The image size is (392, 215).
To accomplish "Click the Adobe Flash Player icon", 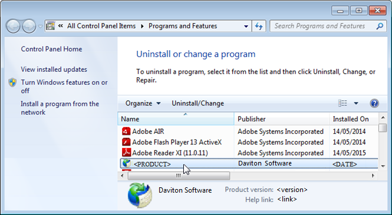I will (126, 142).
